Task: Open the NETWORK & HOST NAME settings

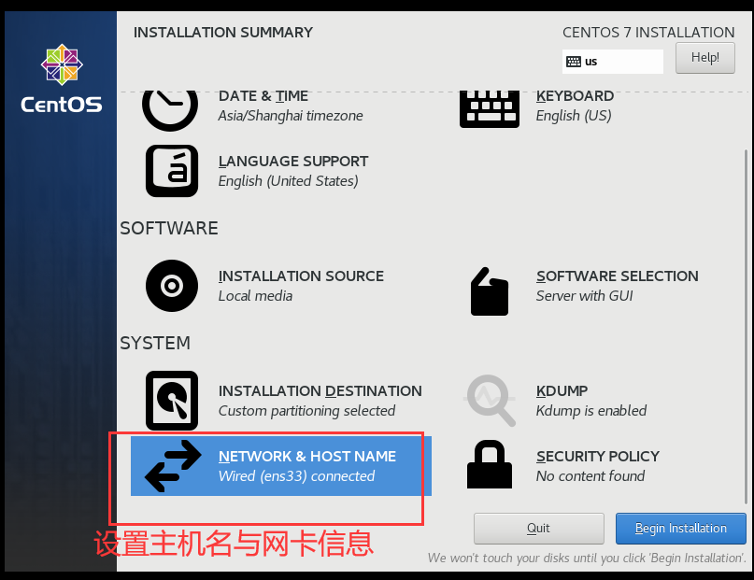Action: (x=281, y=466)
